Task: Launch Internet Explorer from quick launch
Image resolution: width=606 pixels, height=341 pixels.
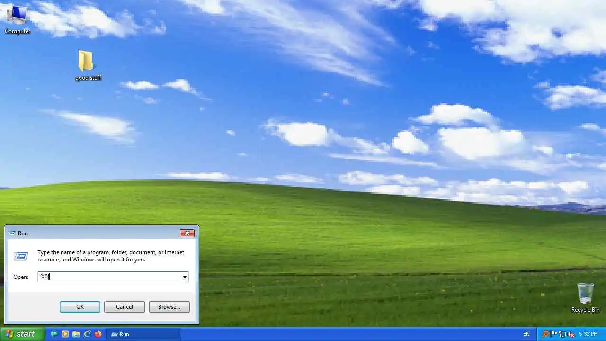Action: [x=87, y=334]
